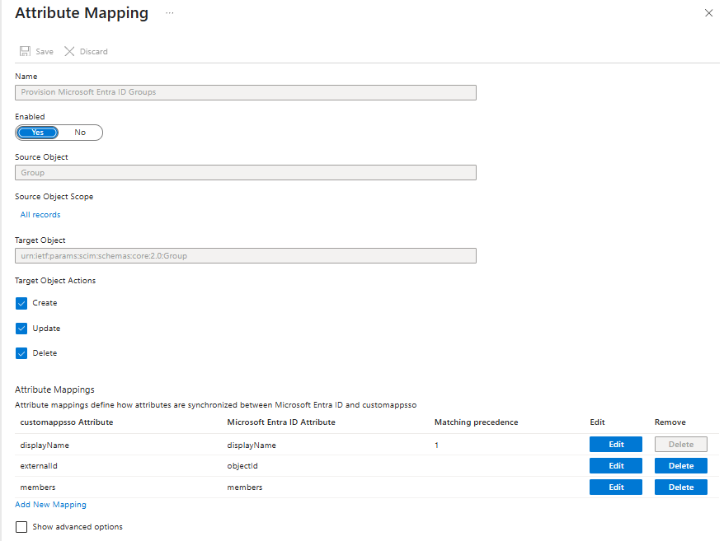Click the Name input field
Screen dimensions: 724x541
246,92
